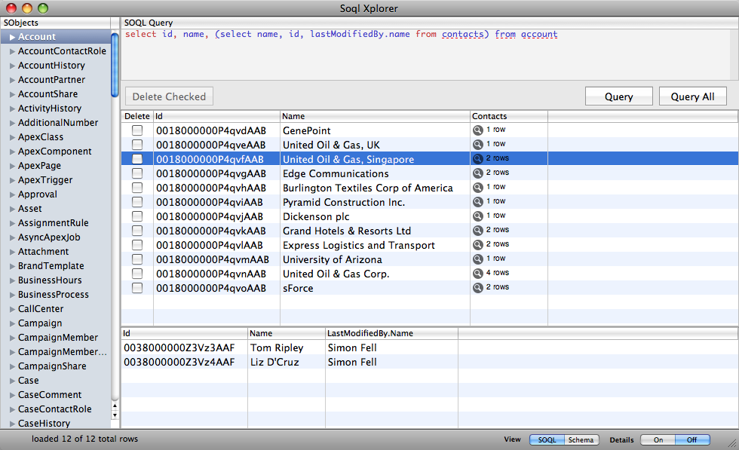Open contacts magnifier for GenePoint row

[478, 130]
